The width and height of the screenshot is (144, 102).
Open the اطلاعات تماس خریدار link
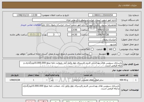(x=31, y=25)
